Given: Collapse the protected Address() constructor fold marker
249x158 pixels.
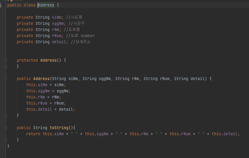Looking at the screenshot, I should 6,60.
